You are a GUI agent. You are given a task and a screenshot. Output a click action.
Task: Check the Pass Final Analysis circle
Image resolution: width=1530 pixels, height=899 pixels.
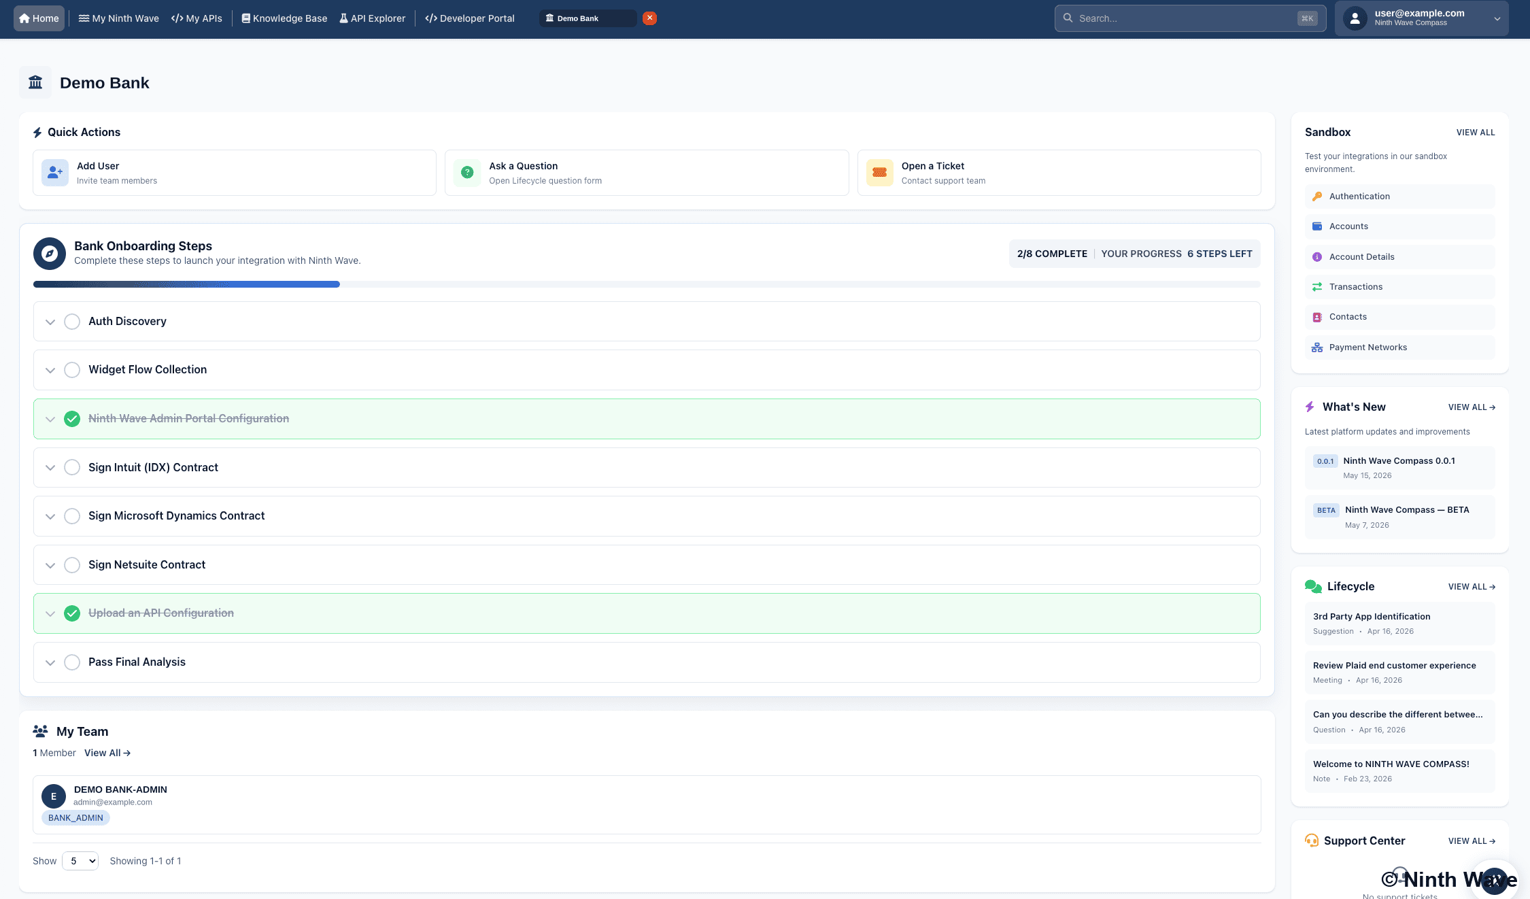[x=72, y=662]
